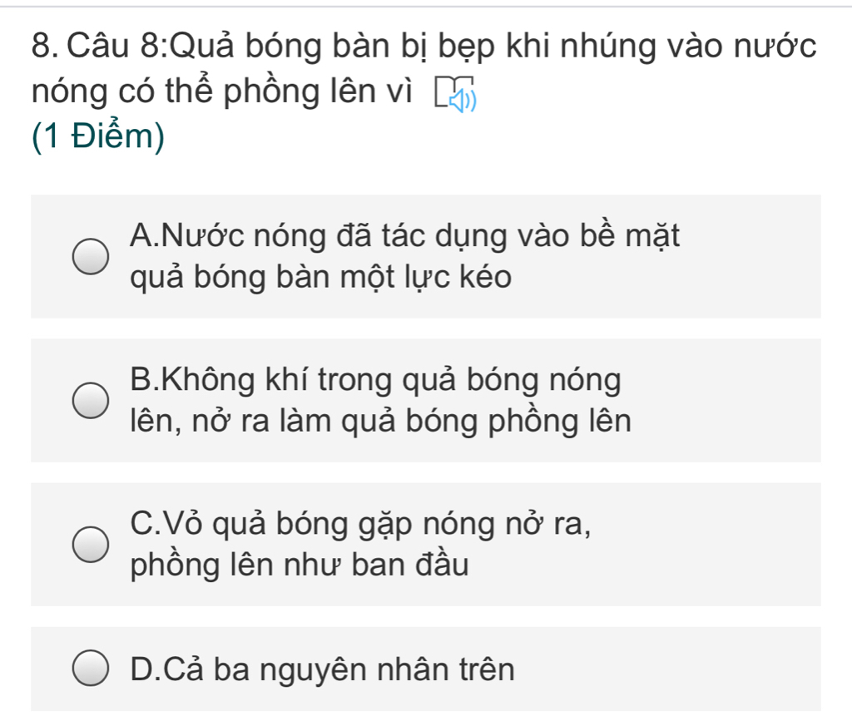
Task: Click the words 'nguyên nhân' in option D
Action: [354, 670]
